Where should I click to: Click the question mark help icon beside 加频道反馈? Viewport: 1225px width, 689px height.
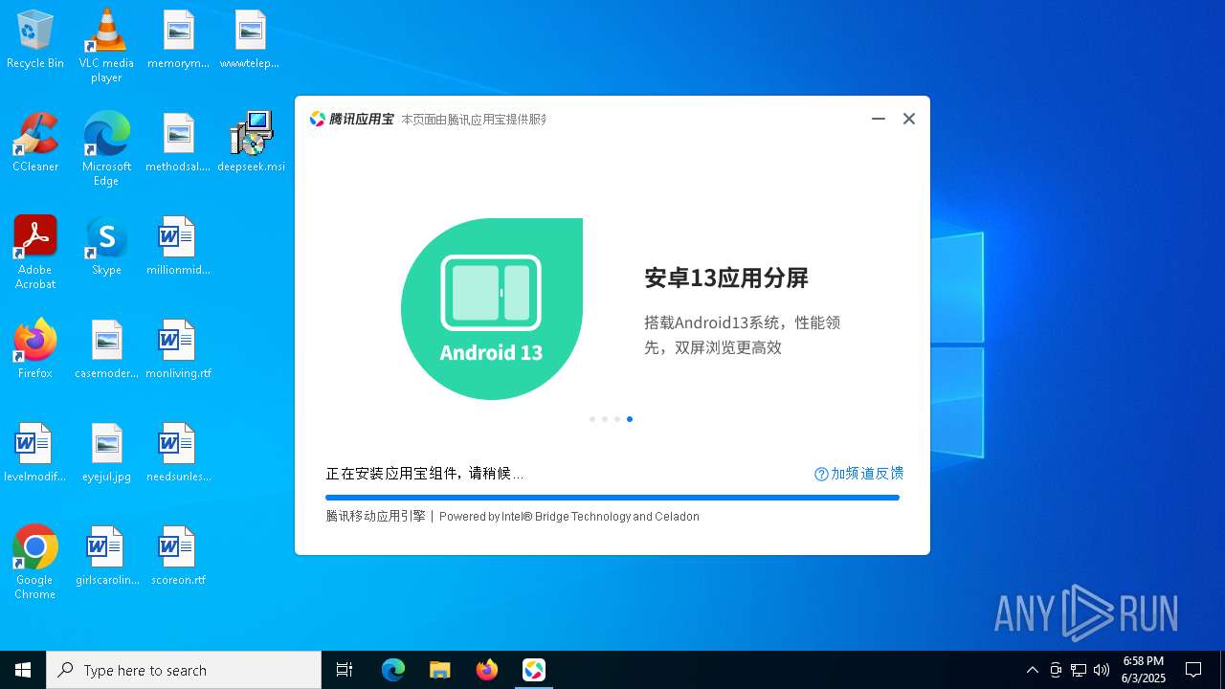(x=821, y=474)
